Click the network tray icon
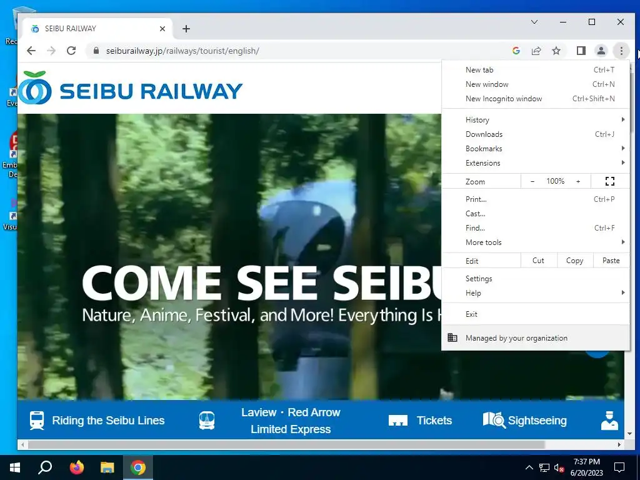 544,467
